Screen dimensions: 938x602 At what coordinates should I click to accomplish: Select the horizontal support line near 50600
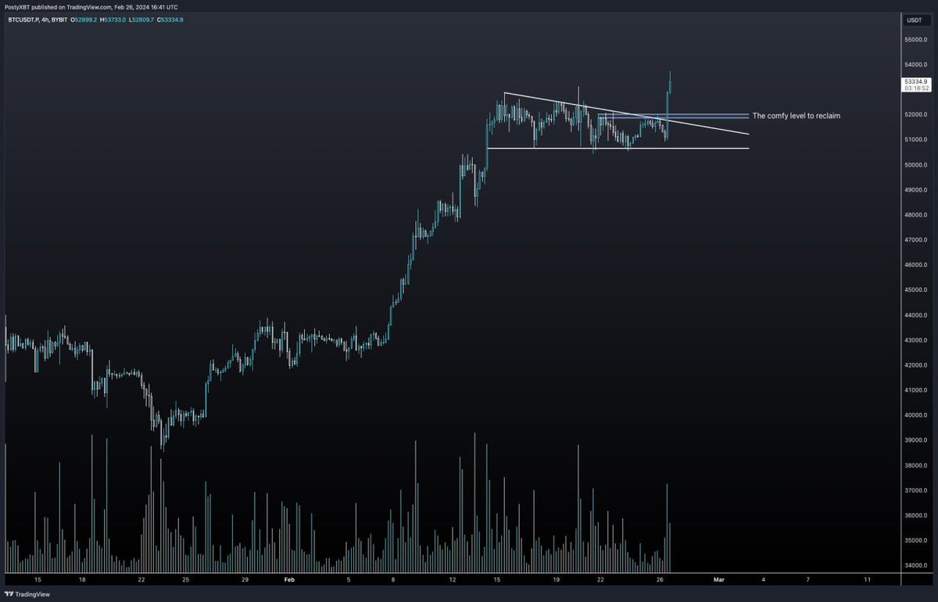[618, 148]
